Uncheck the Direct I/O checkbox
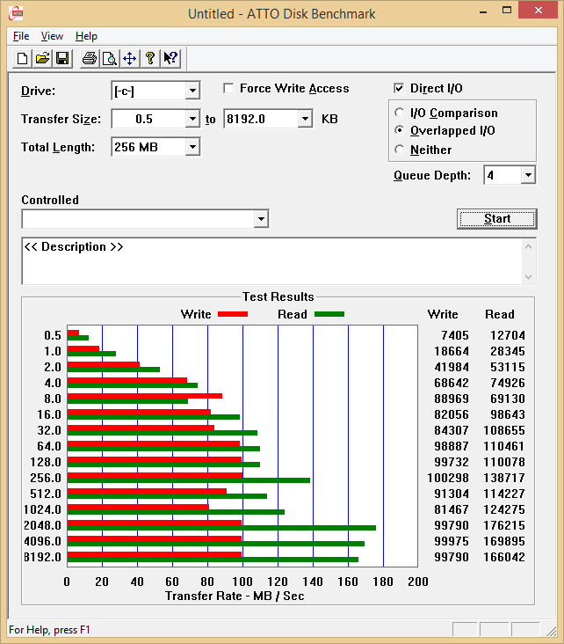 pos(399,88)
